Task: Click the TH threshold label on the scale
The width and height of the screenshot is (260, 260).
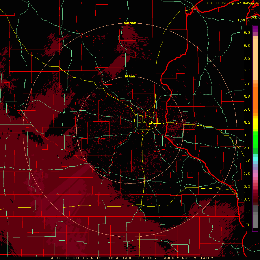Action: pyautogui.click(x=248, y=225)
